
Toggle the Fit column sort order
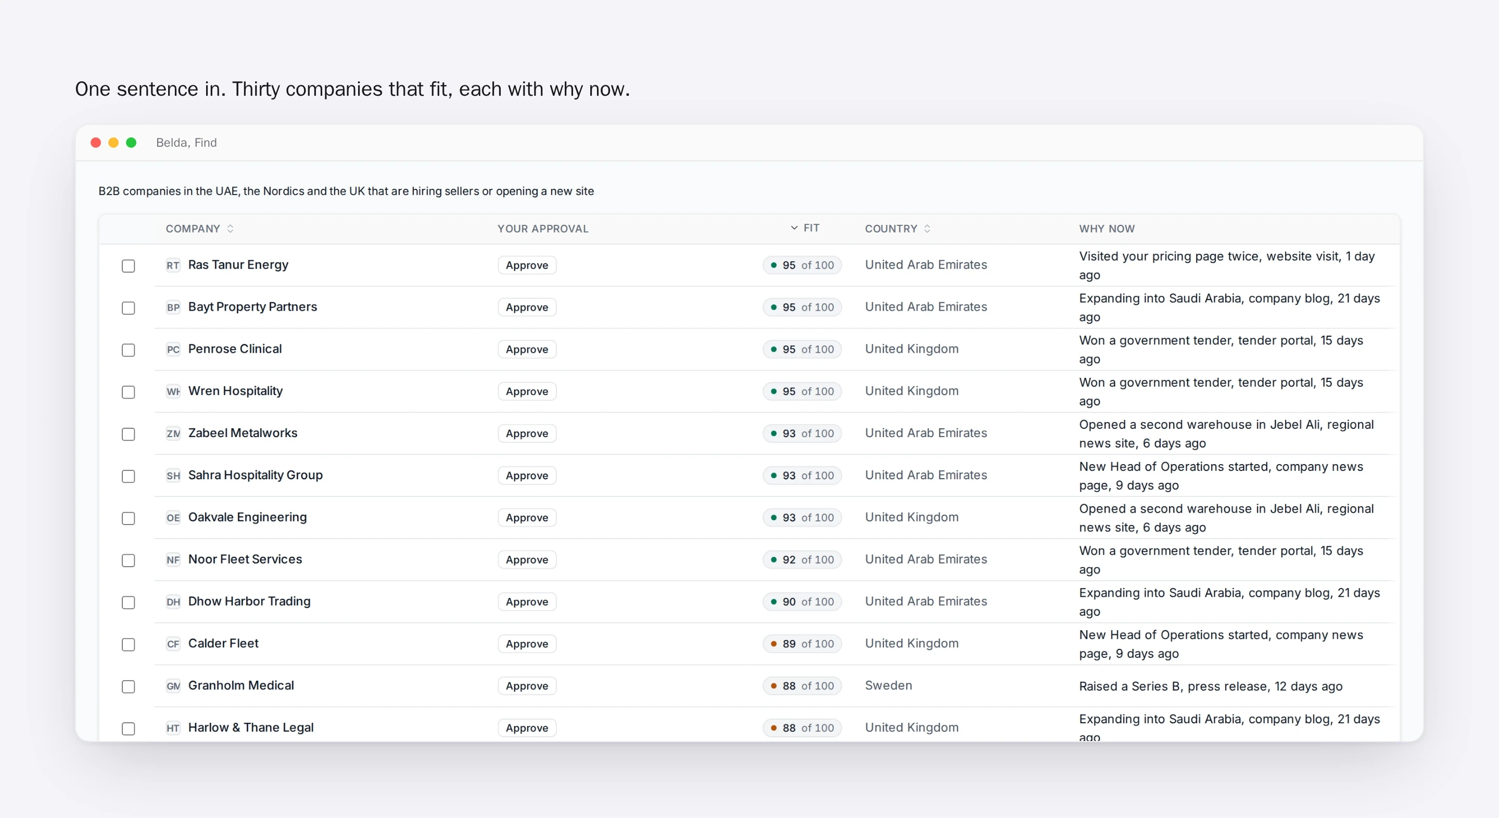805,228
